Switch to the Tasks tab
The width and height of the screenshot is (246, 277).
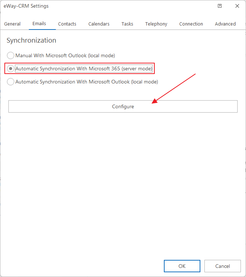pyautogui.click(x=127, y=24)
